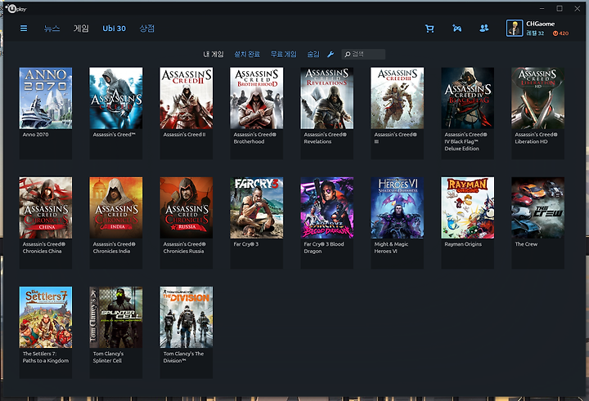Click the "Anno 2070" title text

[x=36, y=134]
